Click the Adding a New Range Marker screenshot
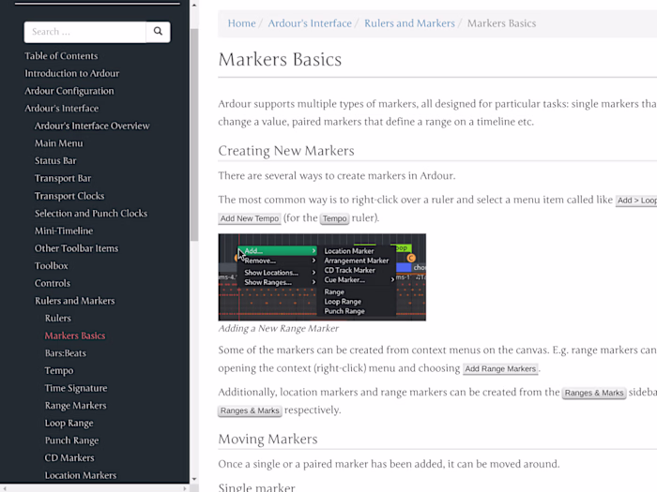Image resolution: width=657 pixels, height=492 pixels. click(x=322, y=277)
